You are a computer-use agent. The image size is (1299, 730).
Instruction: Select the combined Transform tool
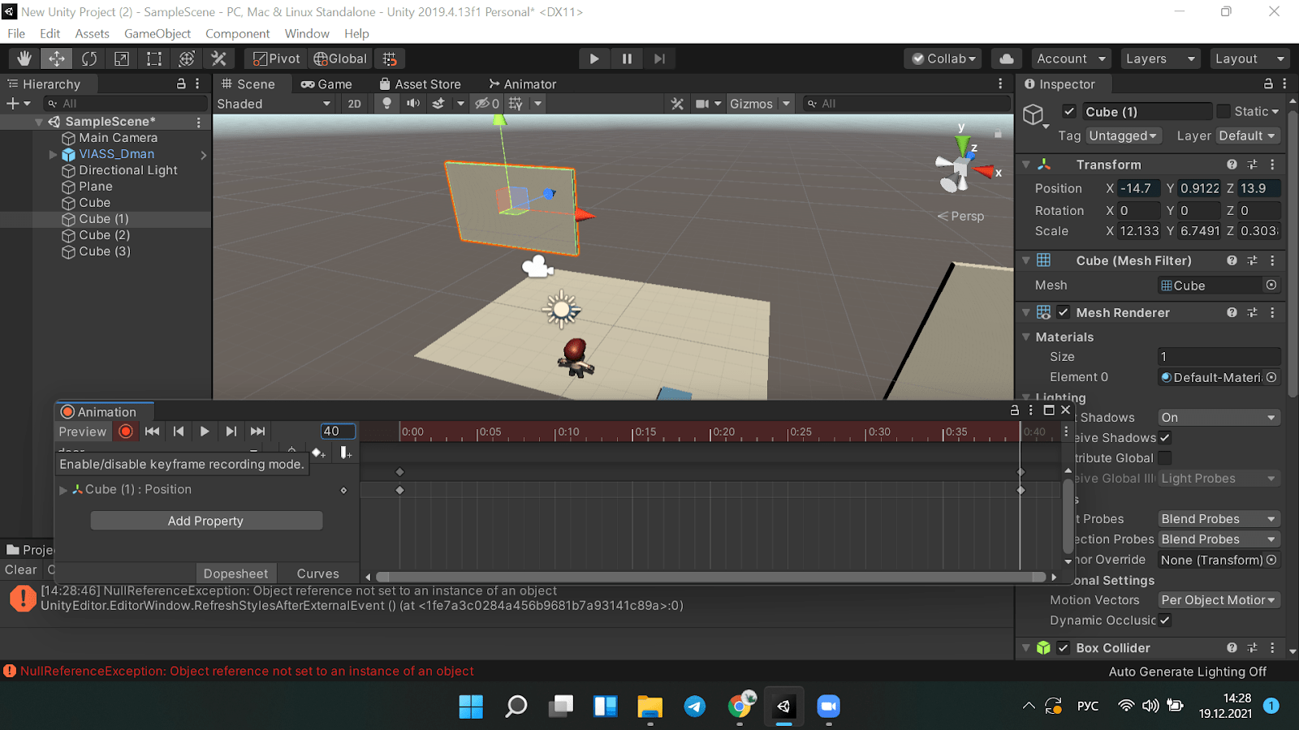coord(187,58)
